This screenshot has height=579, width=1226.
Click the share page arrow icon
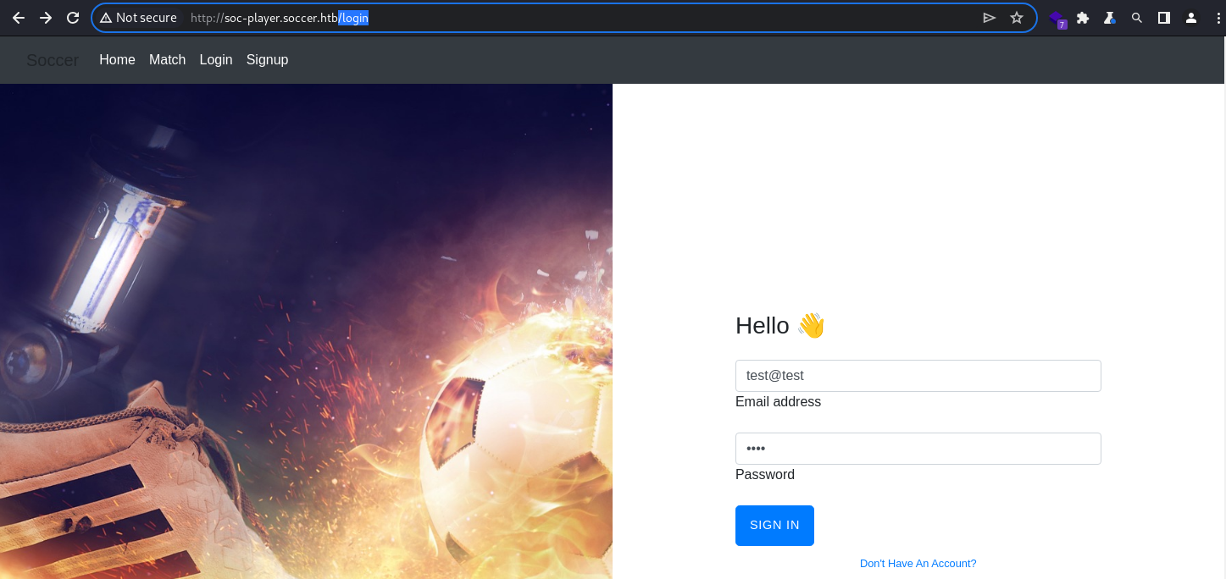989,18
